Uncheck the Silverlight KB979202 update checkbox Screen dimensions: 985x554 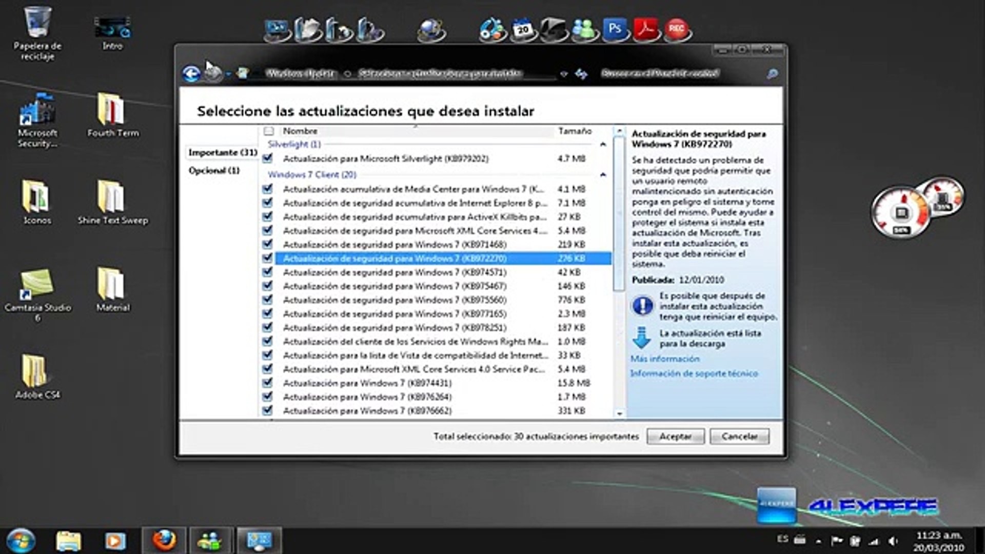point(267,159)
